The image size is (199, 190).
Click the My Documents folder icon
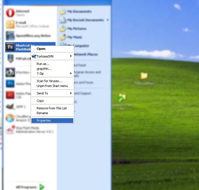tap(63, 12)
